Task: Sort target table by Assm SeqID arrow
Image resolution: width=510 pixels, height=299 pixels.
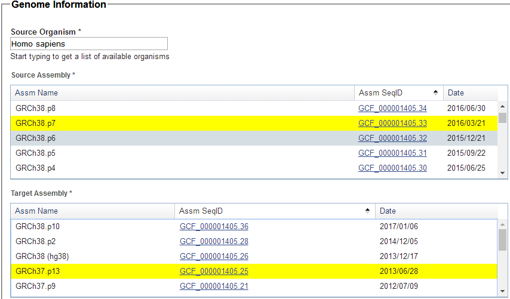Action: (x=367, y=211)
